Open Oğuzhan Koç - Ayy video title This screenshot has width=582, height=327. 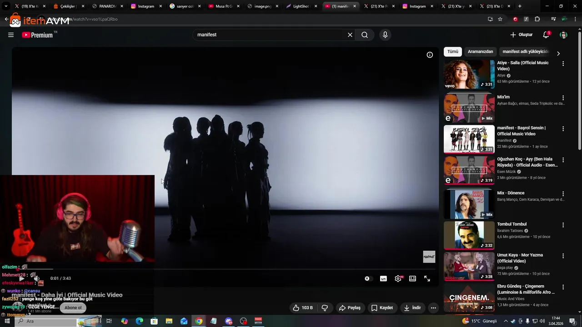pyautogui.click(x=527, y=162)
